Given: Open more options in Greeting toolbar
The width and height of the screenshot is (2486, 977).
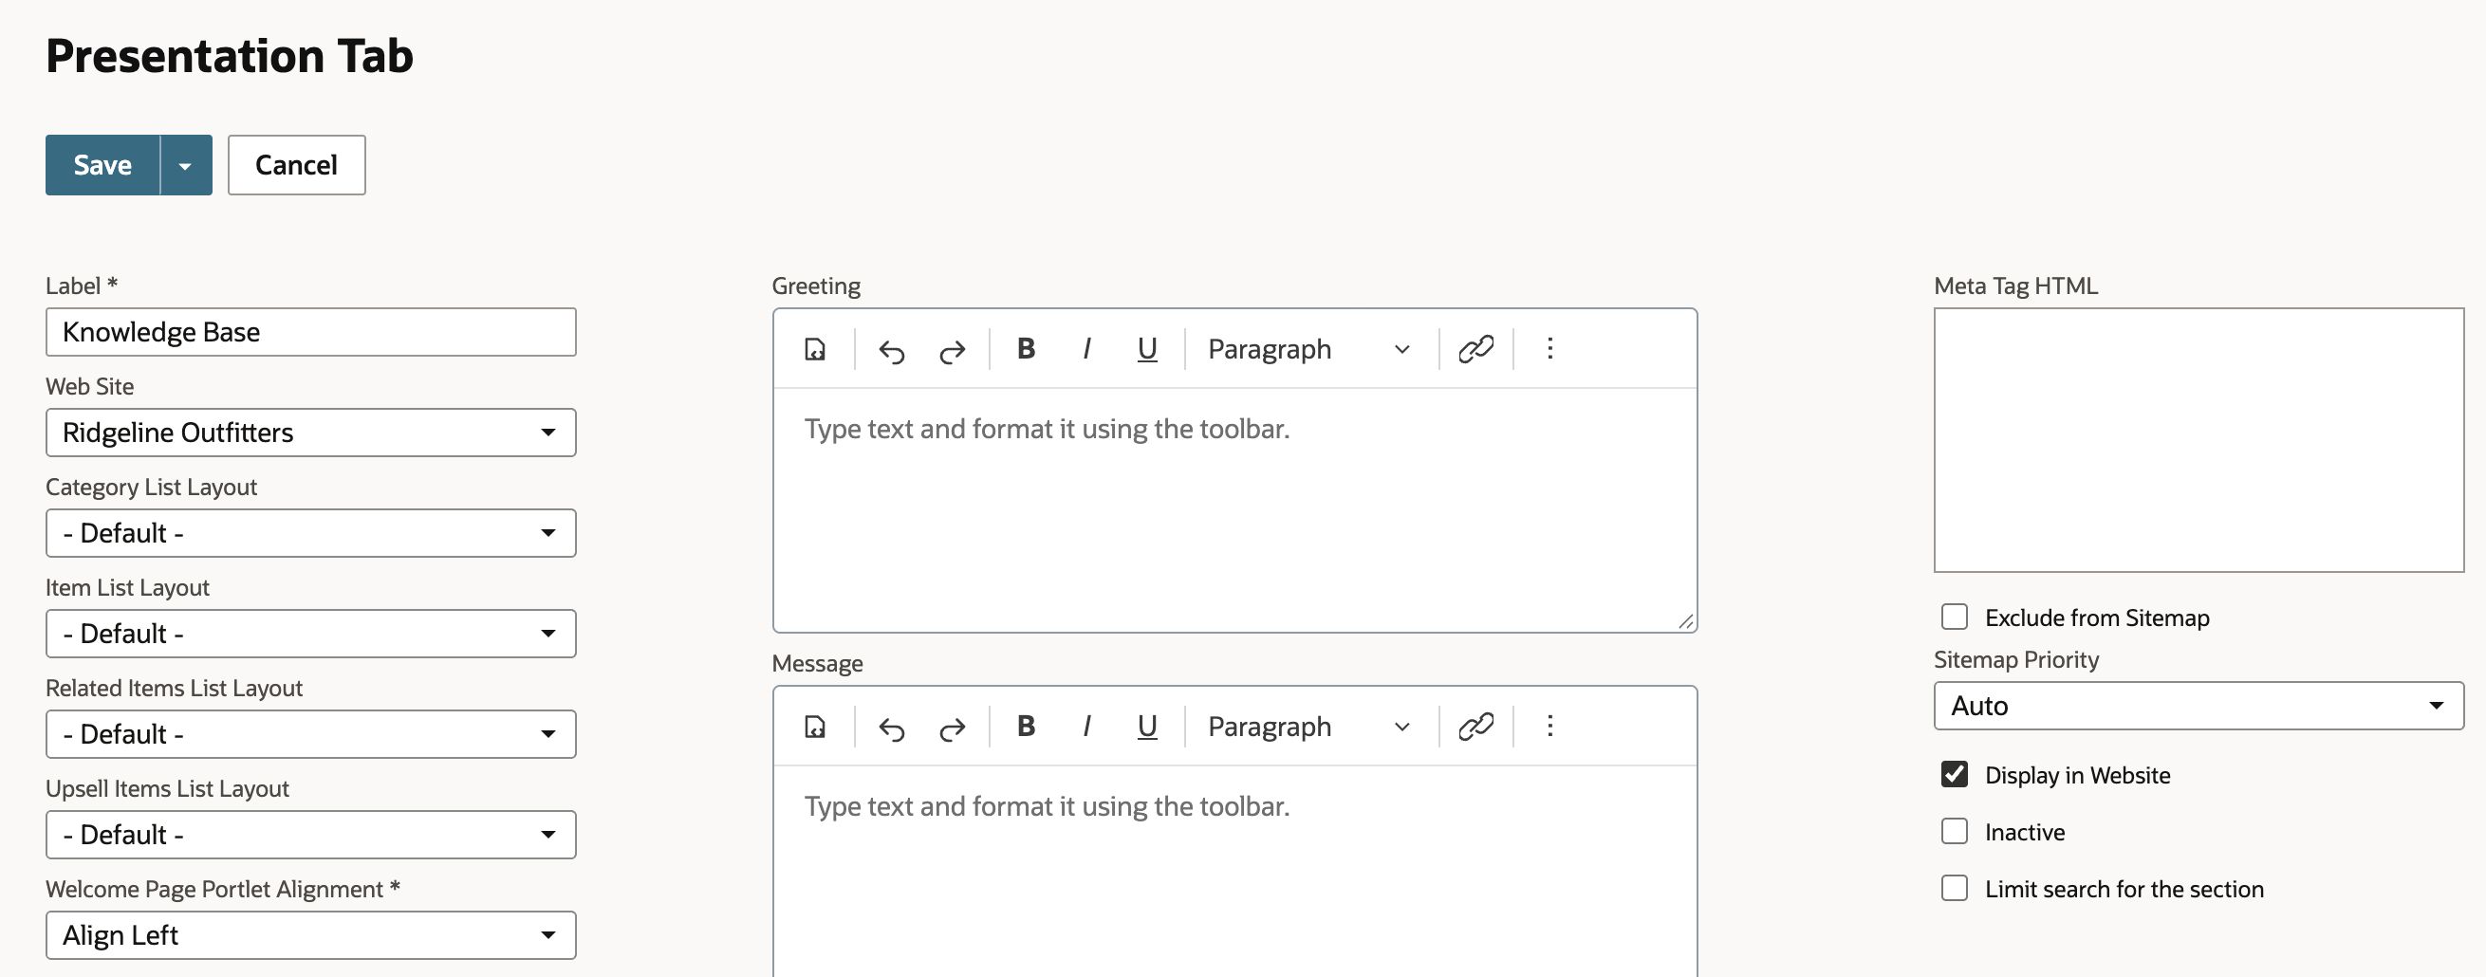Looking at the screenshot, I should tap(1549, 349).
